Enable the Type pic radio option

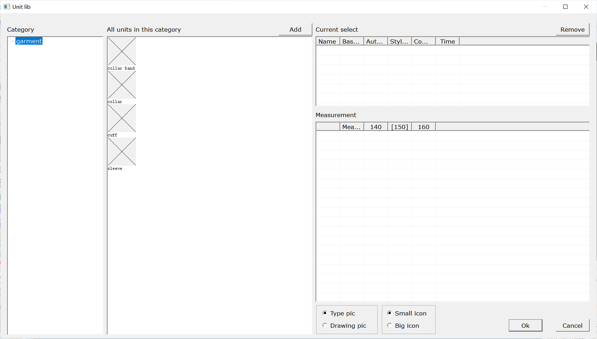[325, 313]
